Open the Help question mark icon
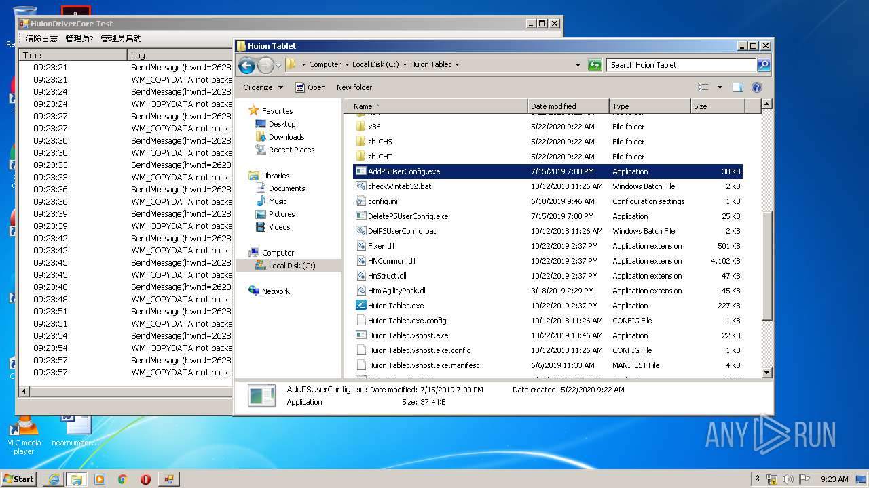 coord(757,87)
